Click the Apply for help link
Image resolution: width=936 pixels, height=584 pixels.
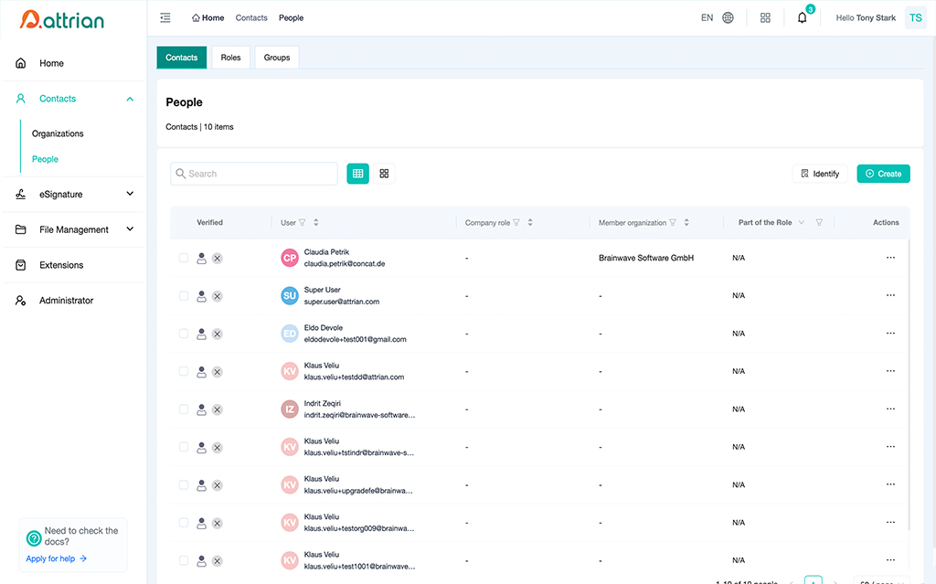(x=56, y=558)
